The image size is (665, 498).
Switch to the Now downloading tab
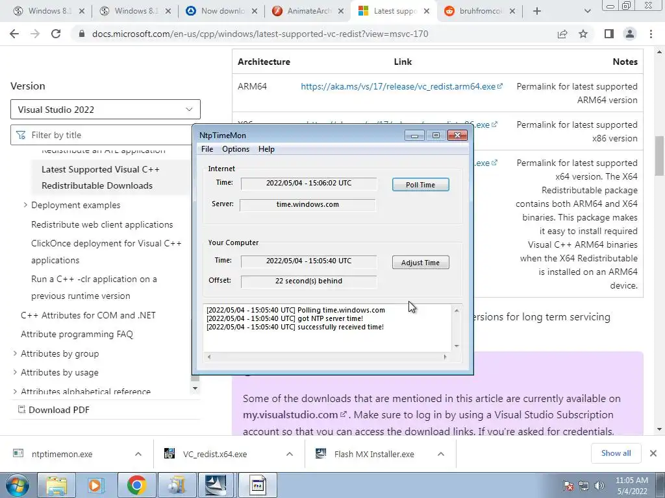click(x=222, y=11)
